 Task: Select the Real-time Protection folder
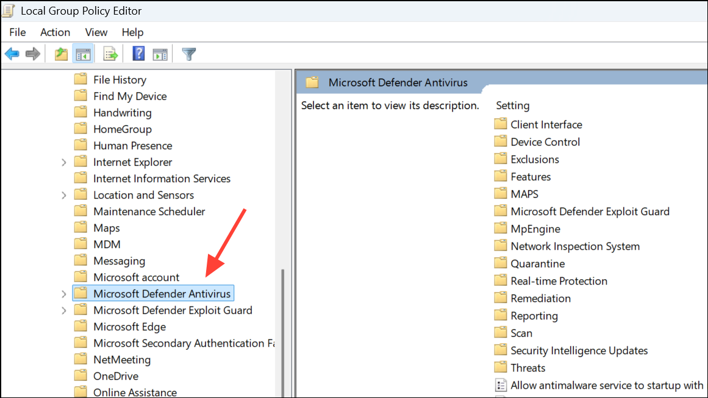[x=558, y=280]
